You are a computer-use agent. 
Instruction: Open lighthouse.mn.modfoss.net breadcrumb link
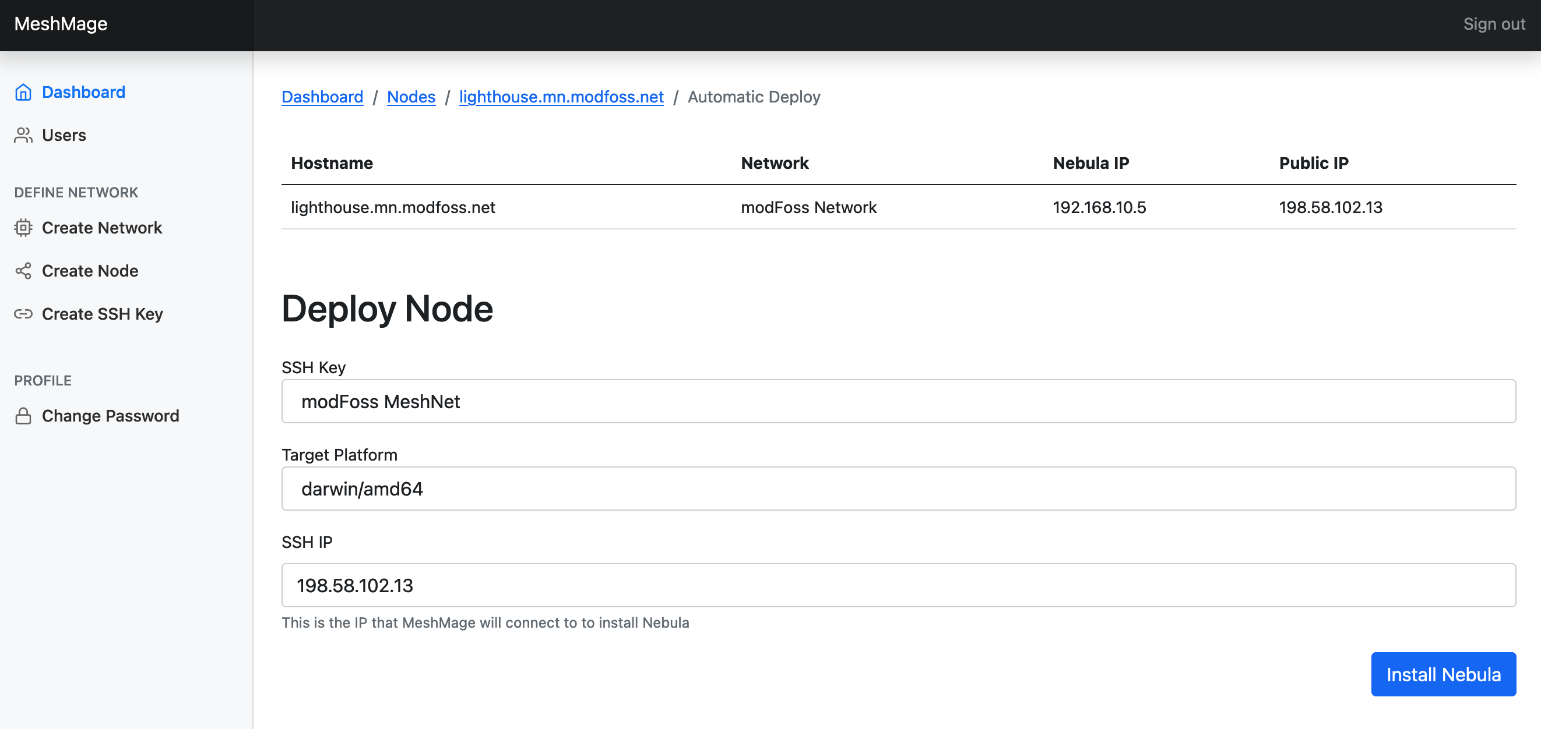pyautogui.click(x=561, y=97)
